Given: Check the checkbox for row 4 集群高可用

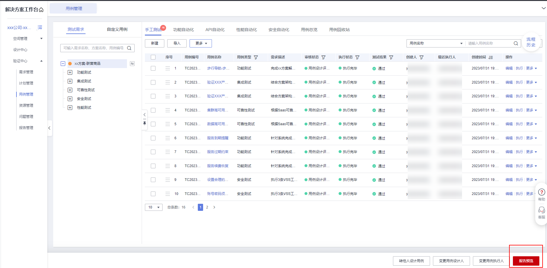Looking at the screenshot, I should (x=153, y=110).
